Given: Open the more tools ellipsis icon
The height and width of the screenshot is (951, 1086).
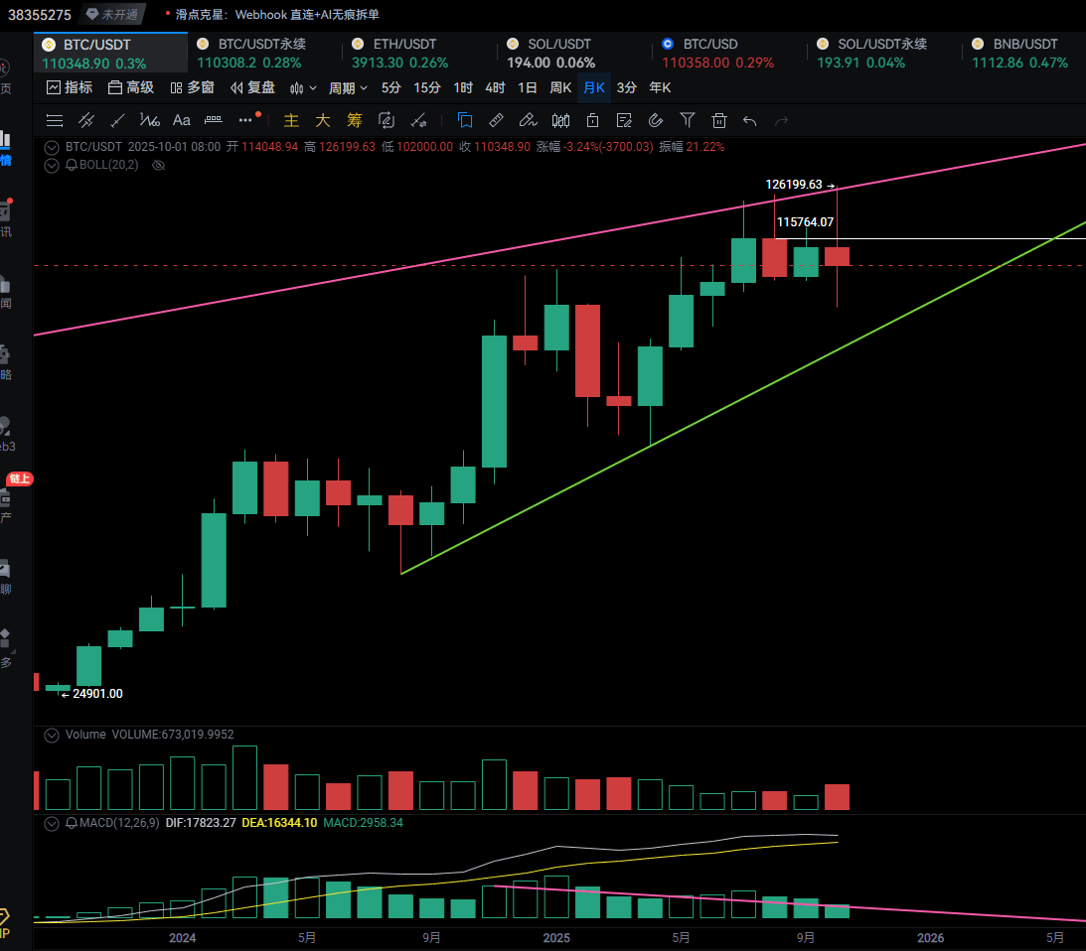Looking at the screenshot, I should click(245, 120).
